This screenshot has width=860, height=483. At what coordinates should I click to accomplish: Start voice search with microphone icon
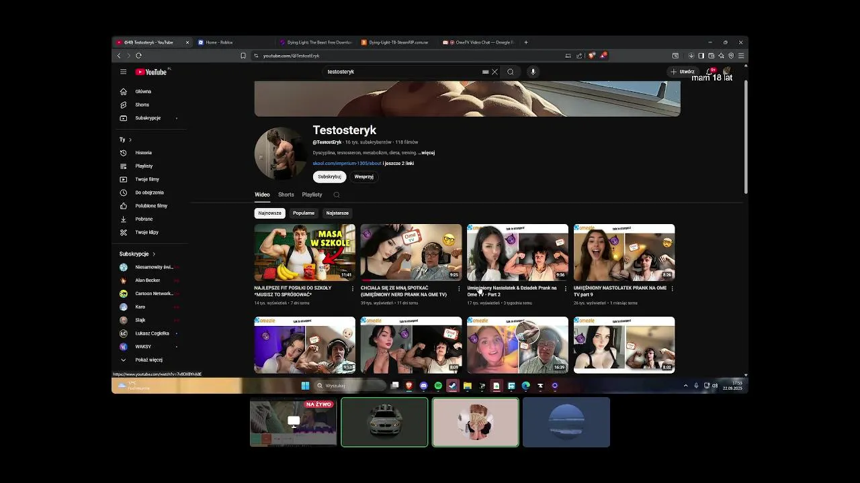point(533,72)
